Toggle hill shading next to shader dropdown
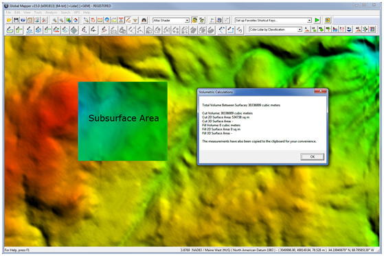Viewport: 384px width, 256px height. click(194, 20)
